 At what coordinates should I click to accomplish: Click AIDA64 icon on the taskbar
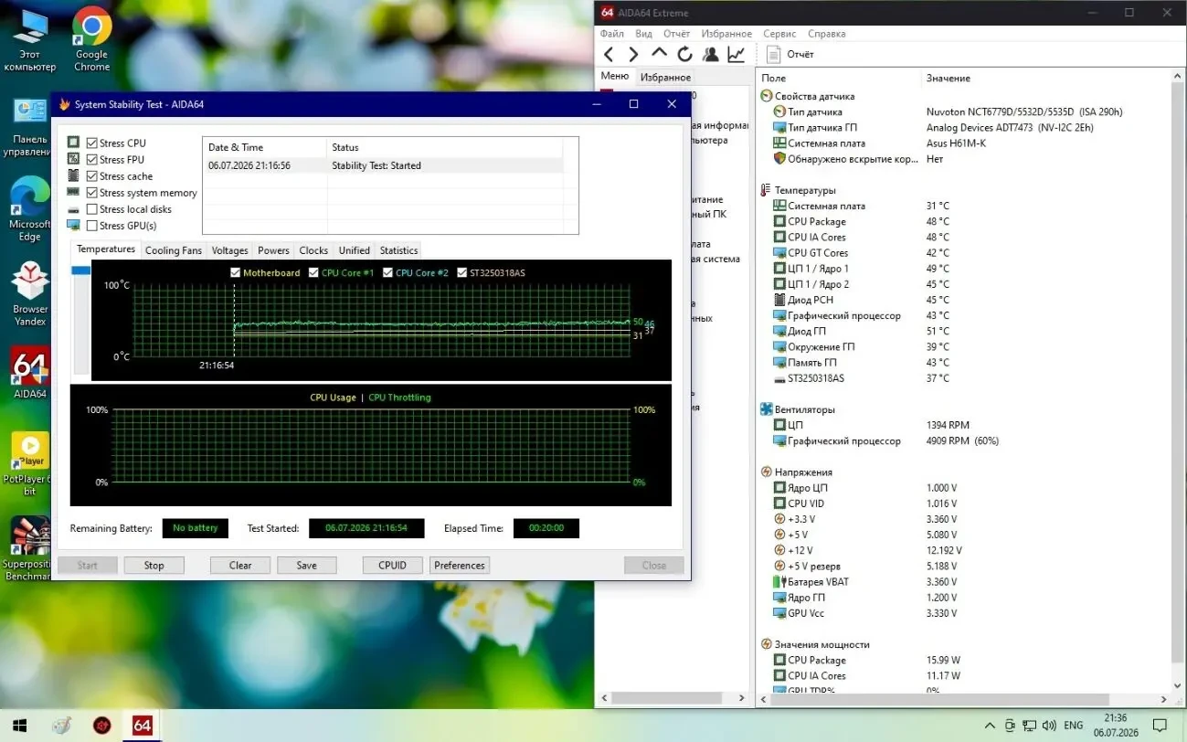coord(142,726)
